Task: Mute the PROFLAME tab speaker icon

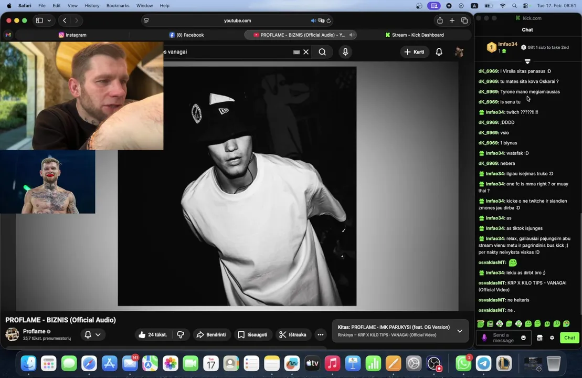Action: coord(352,35)
